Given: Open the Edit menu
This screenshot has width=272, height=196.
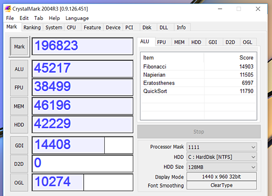Looking at the screenshot, I should 24,18.
